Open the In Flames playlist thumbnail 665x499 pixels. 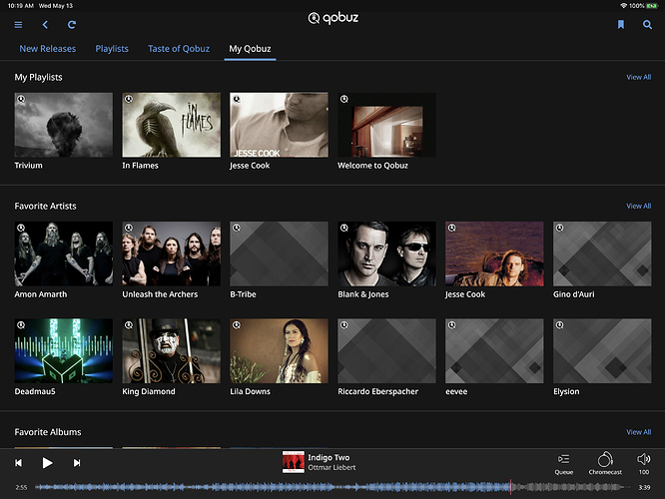coord(172,125)
